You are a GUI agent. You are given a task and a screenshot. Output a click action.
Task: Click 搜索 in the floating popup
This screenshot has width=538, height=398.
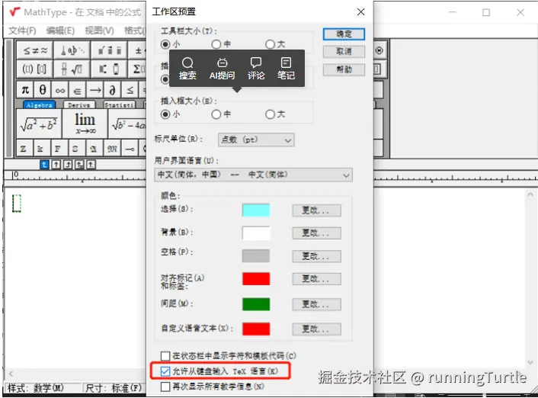(187, 69)
